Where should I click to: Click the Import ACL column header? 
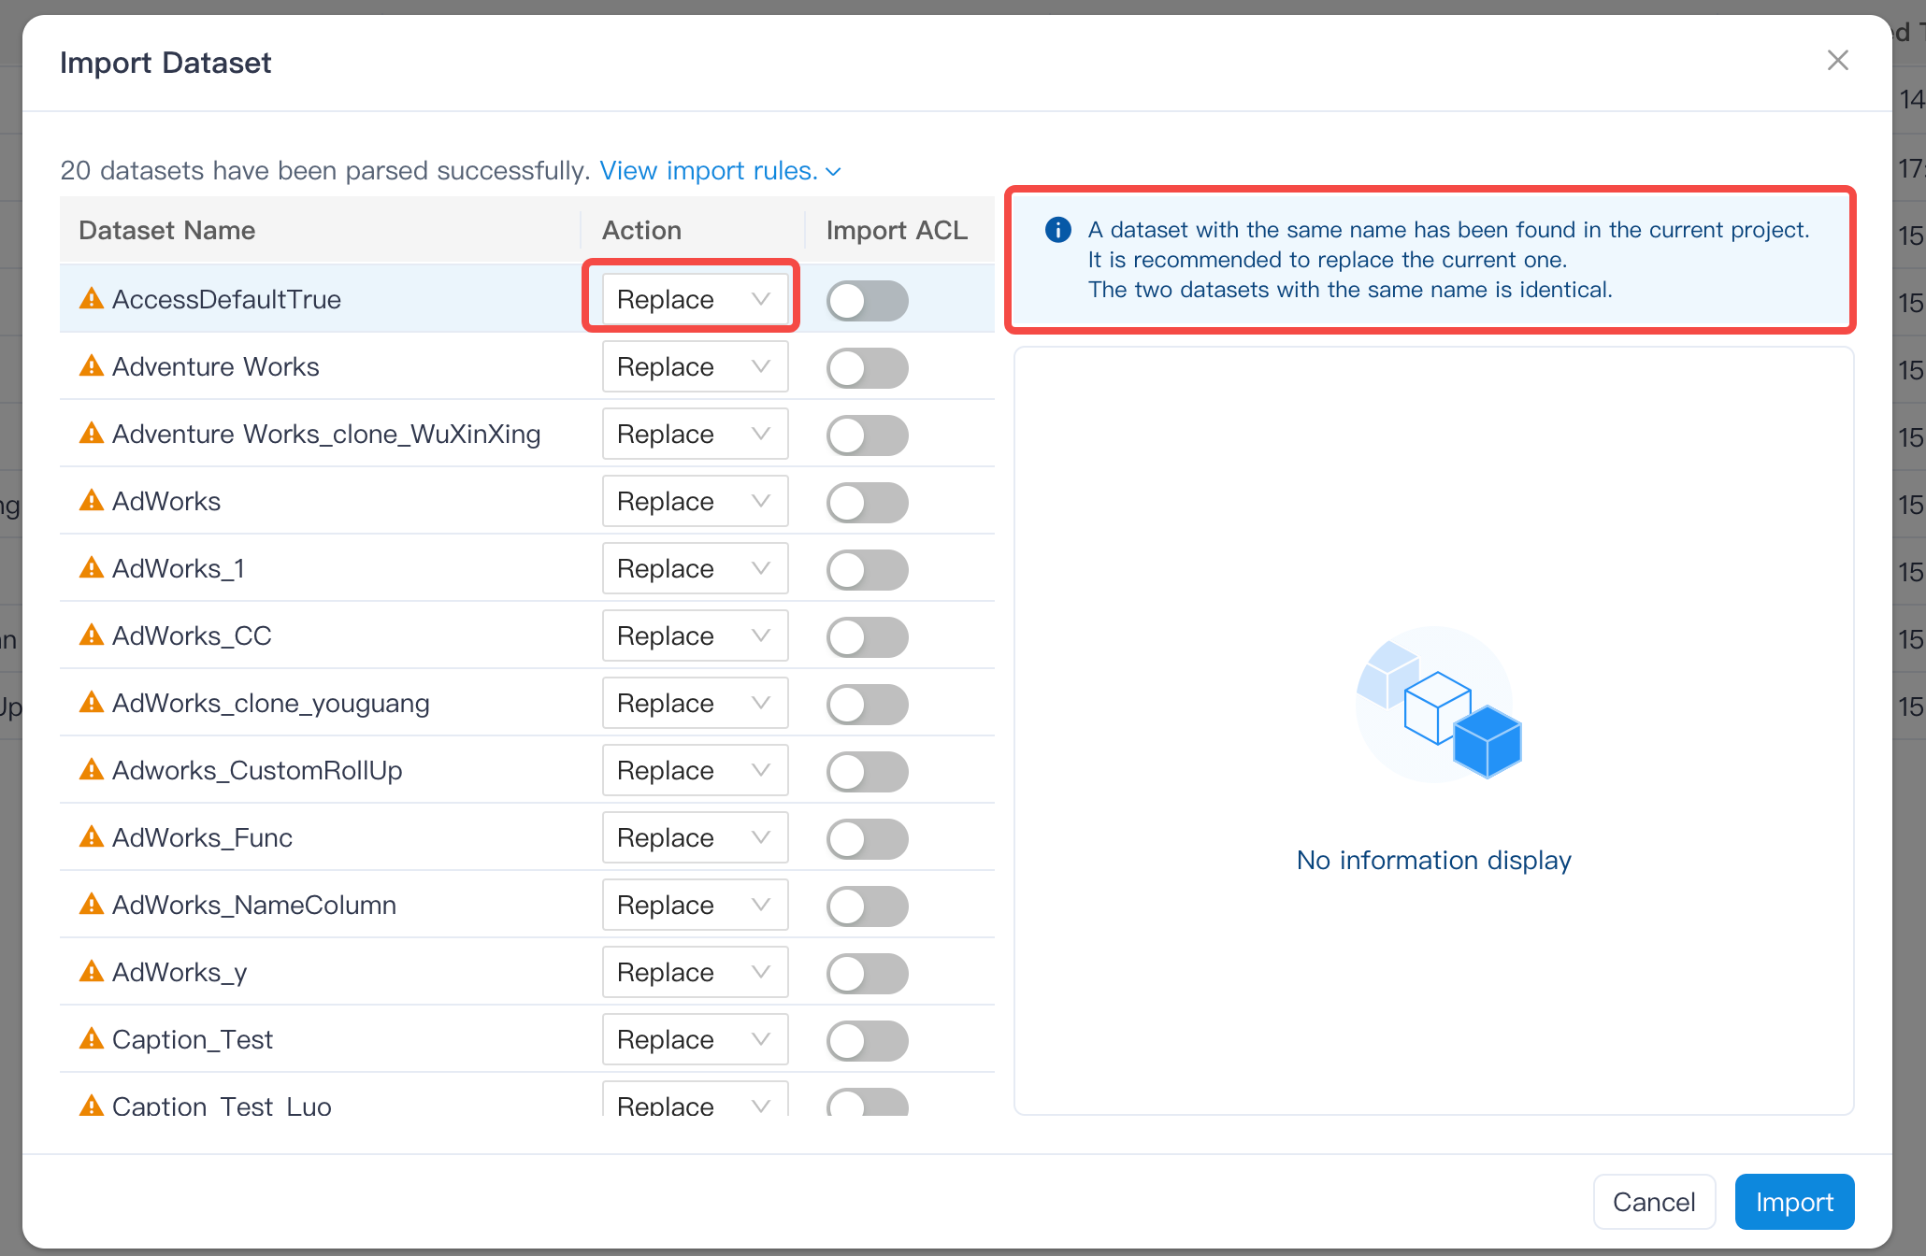(x=897, y=231)
